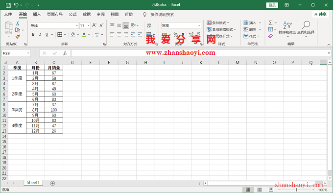Click the Cut scissors icon

click(x=18, y=23)
